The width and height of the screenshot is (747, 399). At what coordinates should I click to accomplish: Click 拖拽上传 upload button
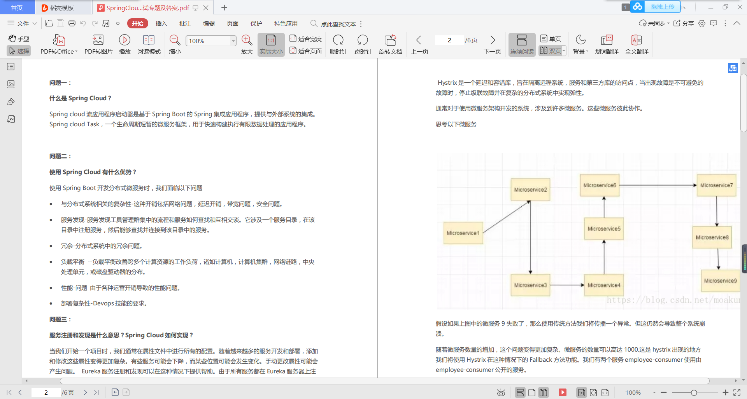(656, 7)
